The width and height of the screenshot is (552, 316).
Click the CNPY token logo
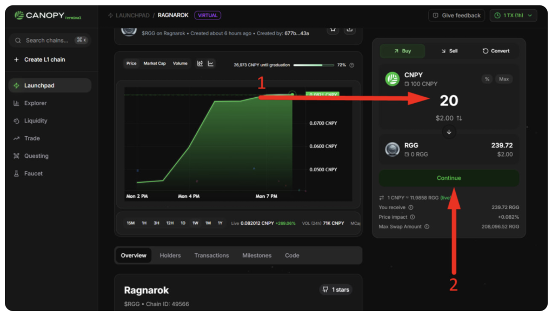click(392, 79)
